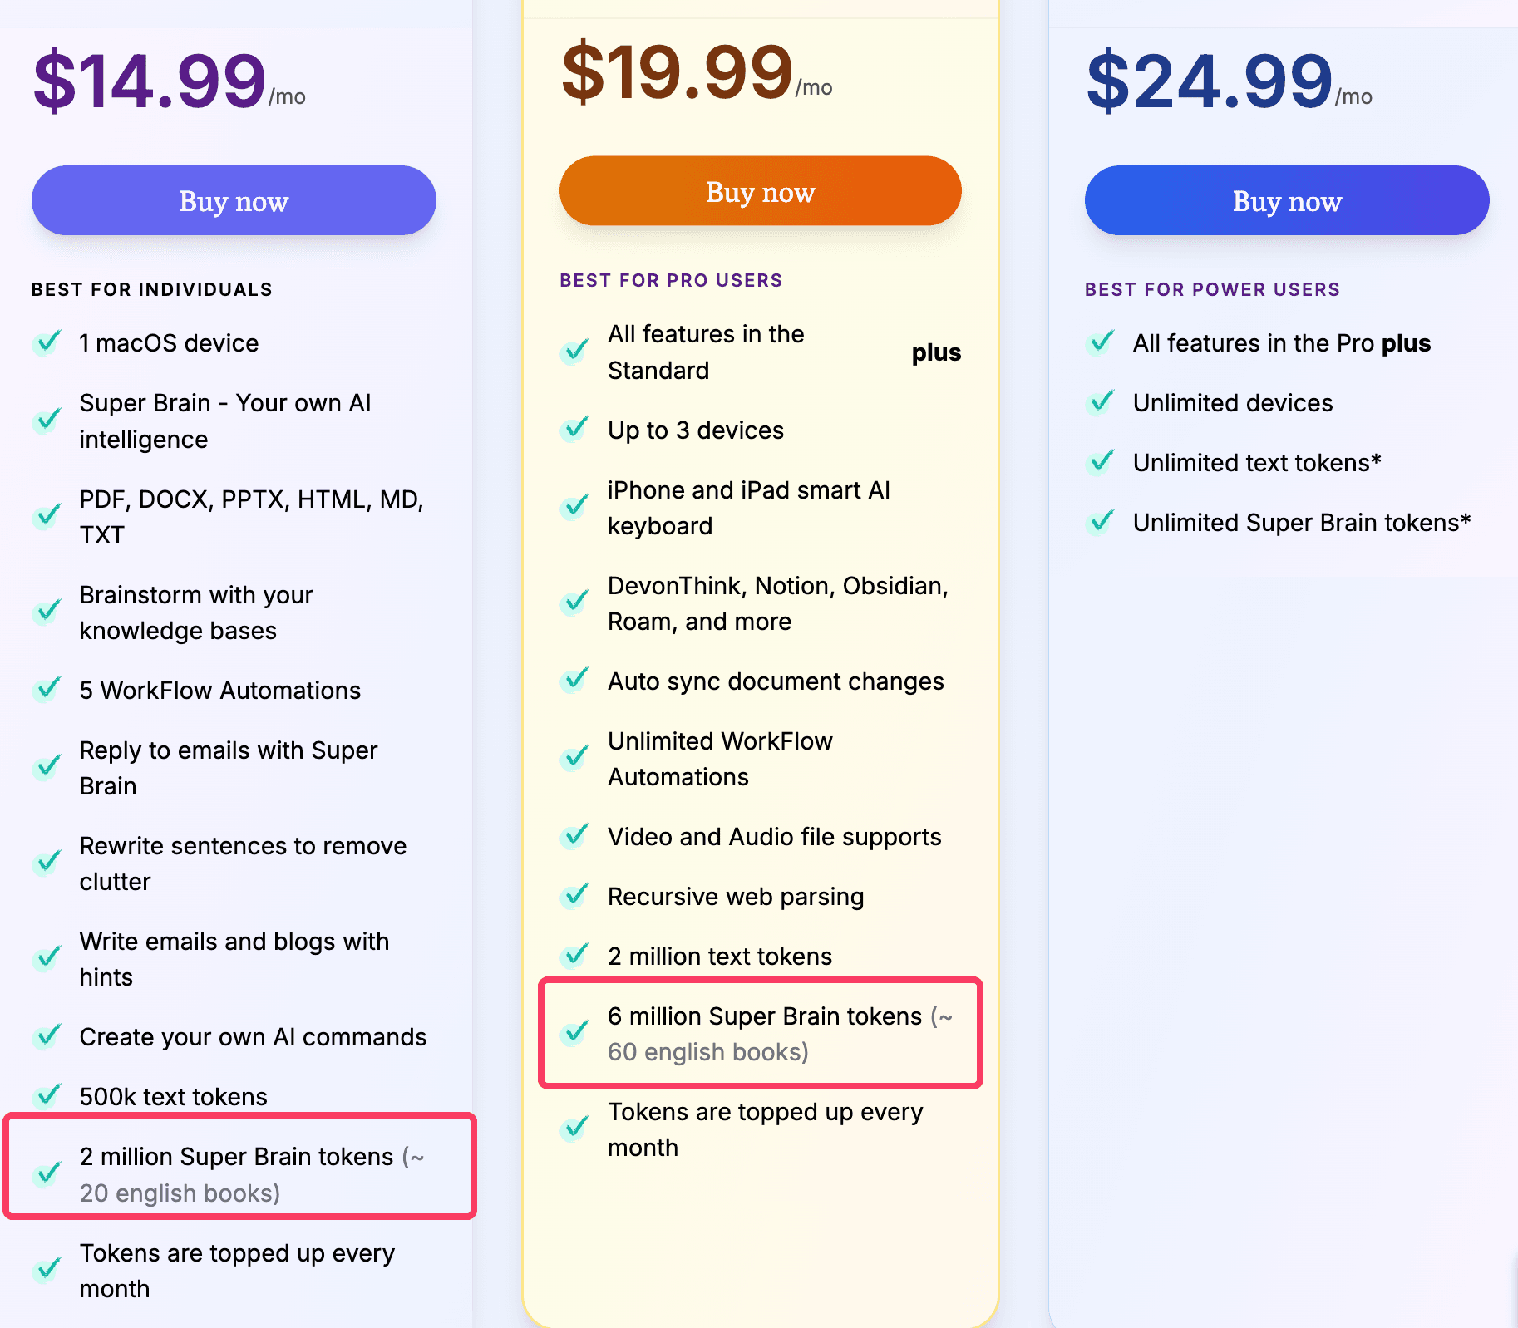Select the checkmark next to "5 WorkFlow Automations"
This screenshot has width=1518, height=1328.
(47, 690)
